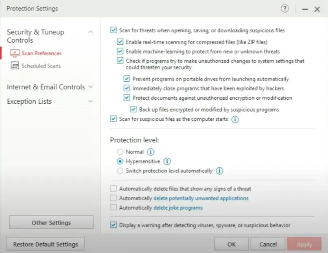Uncheck real-time scanning for compressed files

(x=120, y=41)
